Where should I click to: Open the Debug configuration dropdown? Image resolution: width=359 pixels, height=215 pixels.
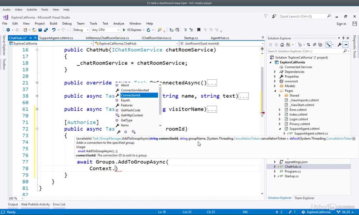click(81, 30)
